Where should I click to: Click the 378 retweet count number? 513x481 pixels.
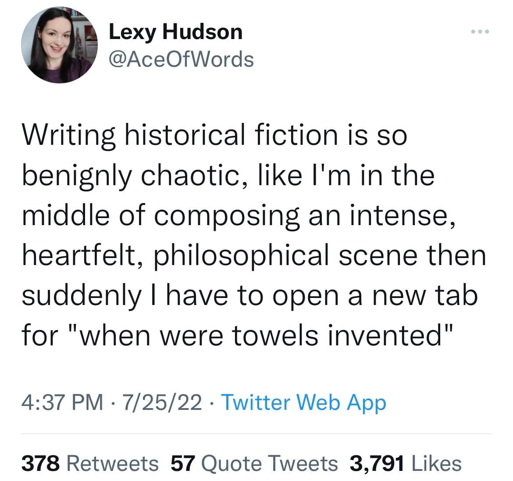click(x=40, y=463)
